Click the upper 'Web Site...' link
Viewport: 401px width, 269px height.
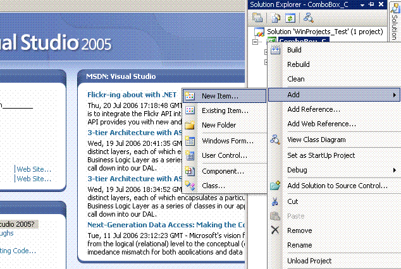[x=34, y=169]
